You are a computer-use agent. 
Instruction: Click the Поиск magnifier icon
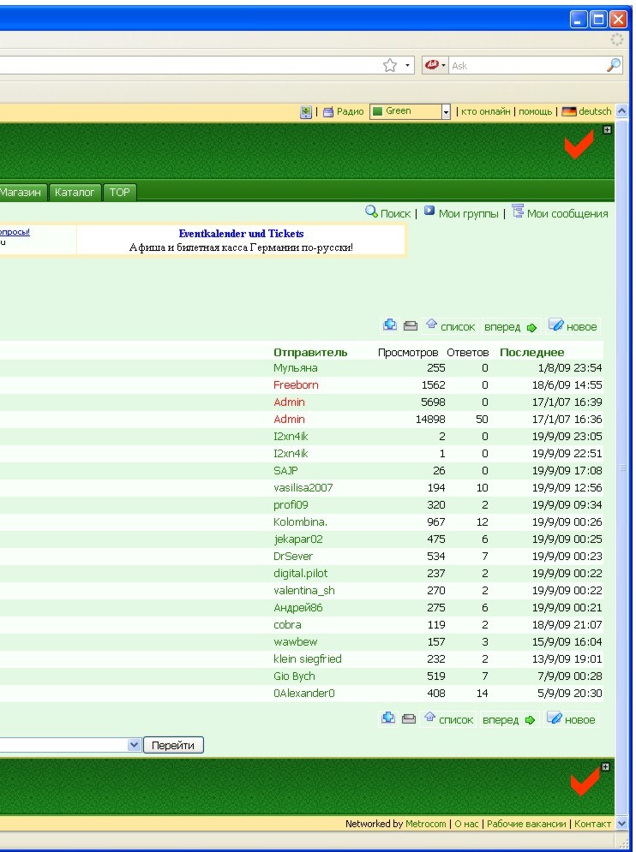click(x=372, y=212)
